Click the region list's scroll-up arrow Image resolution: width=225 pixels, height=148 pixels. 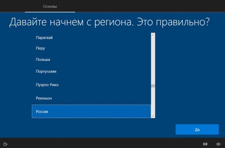tap(153, 35)
